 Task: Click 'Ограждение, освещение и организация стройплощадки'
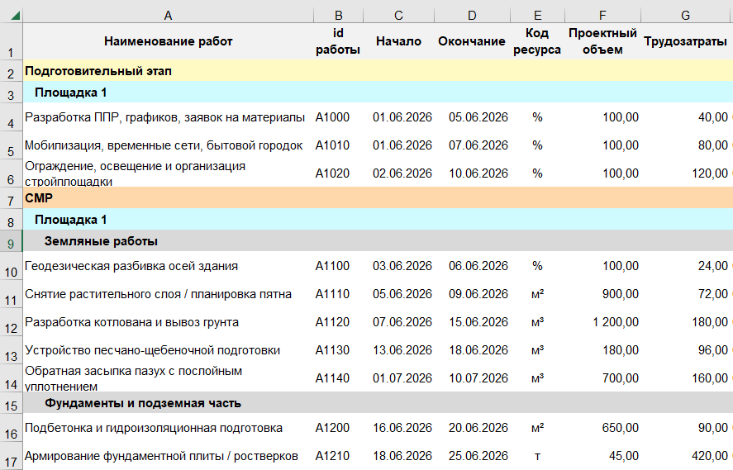(169, 173)
